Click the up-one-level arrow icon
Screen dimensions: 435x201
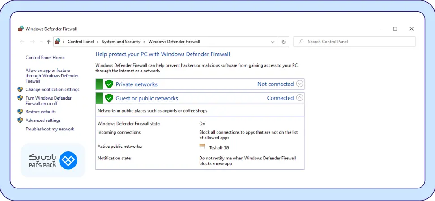pyautogui.click(x=48, y=42)
